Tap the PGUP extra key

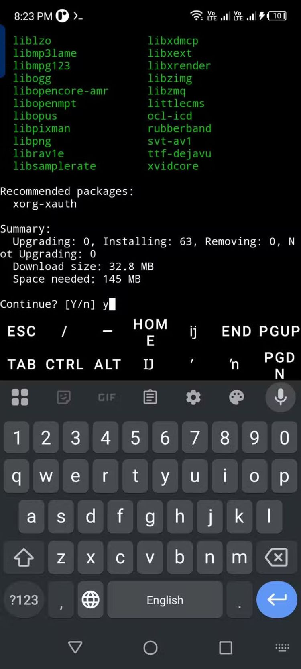279,331
